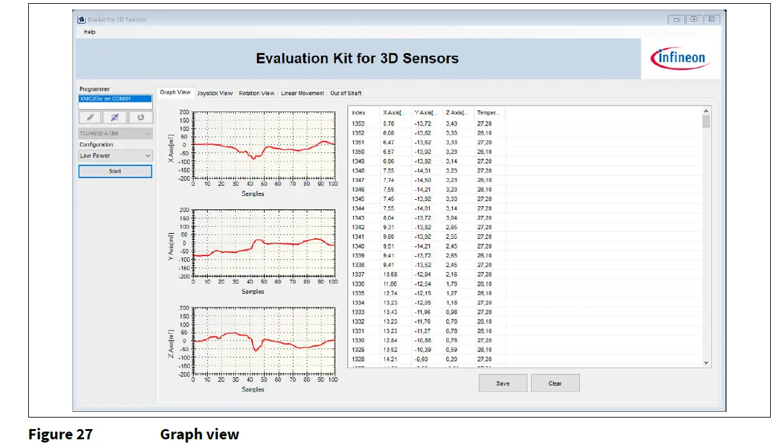Select the connect programmer tool icon
Viewport: 783px width, 447px height.
pos(90,117)
